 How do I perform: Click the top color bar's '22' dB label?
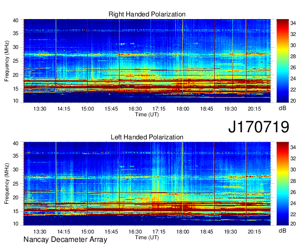click(293, 90)
